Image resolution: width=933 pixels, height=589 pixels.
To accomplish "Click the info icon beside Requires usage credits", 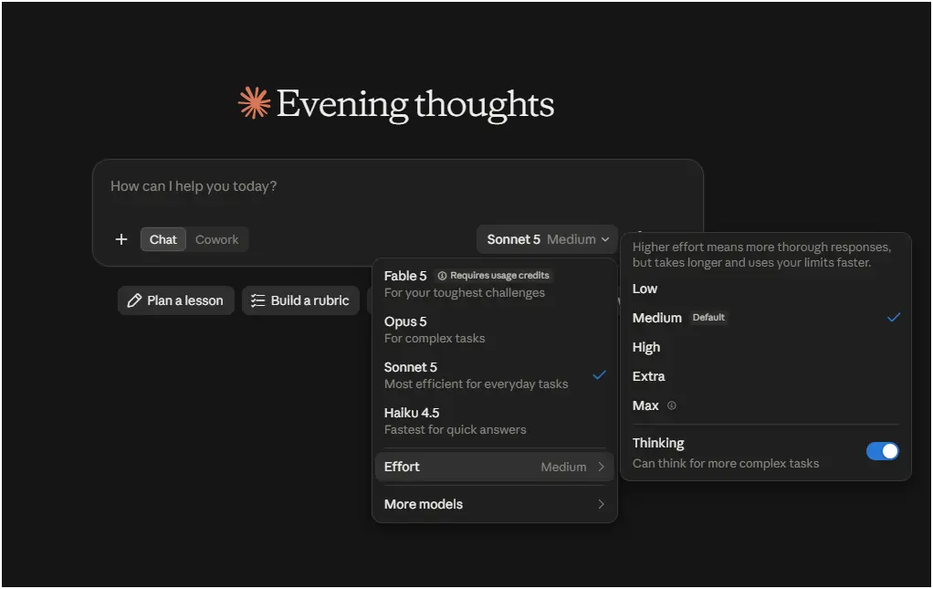I will tap(442, 276).
